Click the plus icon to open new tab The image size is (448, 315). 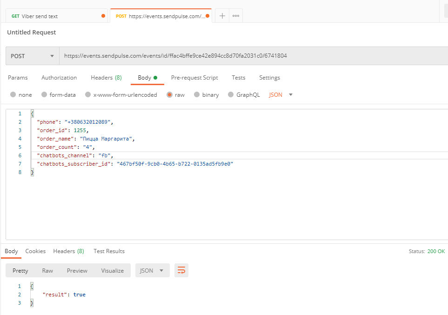222,16
